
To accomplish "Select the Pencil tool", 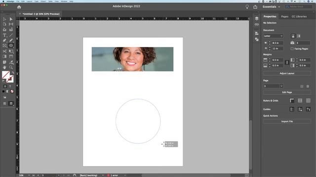I will pyautogui.click(x=11, y=40).
